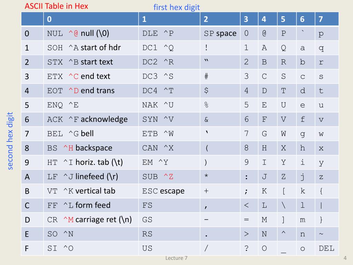Click the DEL cell
Viewport: 353px width, 265px height.
click(327, 248)
